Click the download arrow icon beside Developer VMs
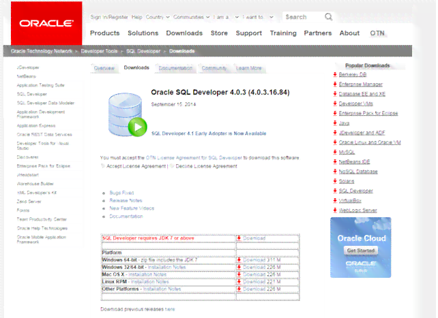This screenshot has height=318, width=438. coord(335,104)
